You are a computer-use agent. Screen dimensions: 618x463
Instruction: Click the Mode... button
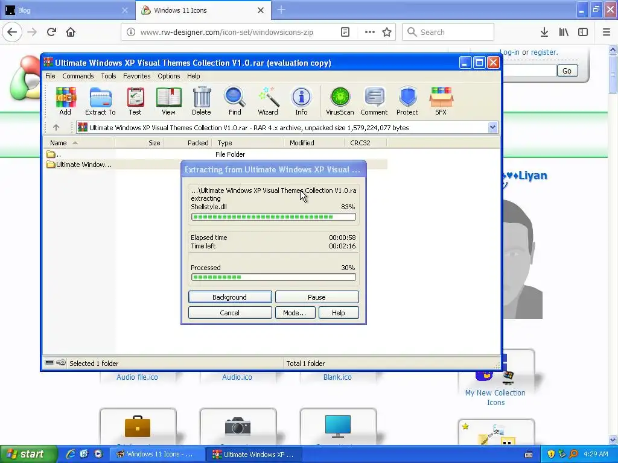point(295,313)
